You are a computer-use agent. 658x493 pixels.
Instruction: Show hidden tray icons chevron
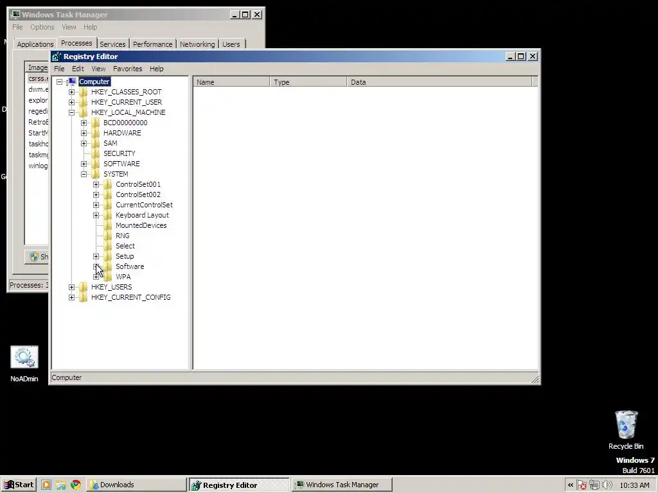[x=571, y=485]
